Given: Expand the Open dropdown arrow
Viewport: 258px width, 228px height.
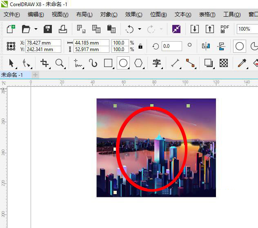Looking at the screenshot, I should click(x=36, y=29).
